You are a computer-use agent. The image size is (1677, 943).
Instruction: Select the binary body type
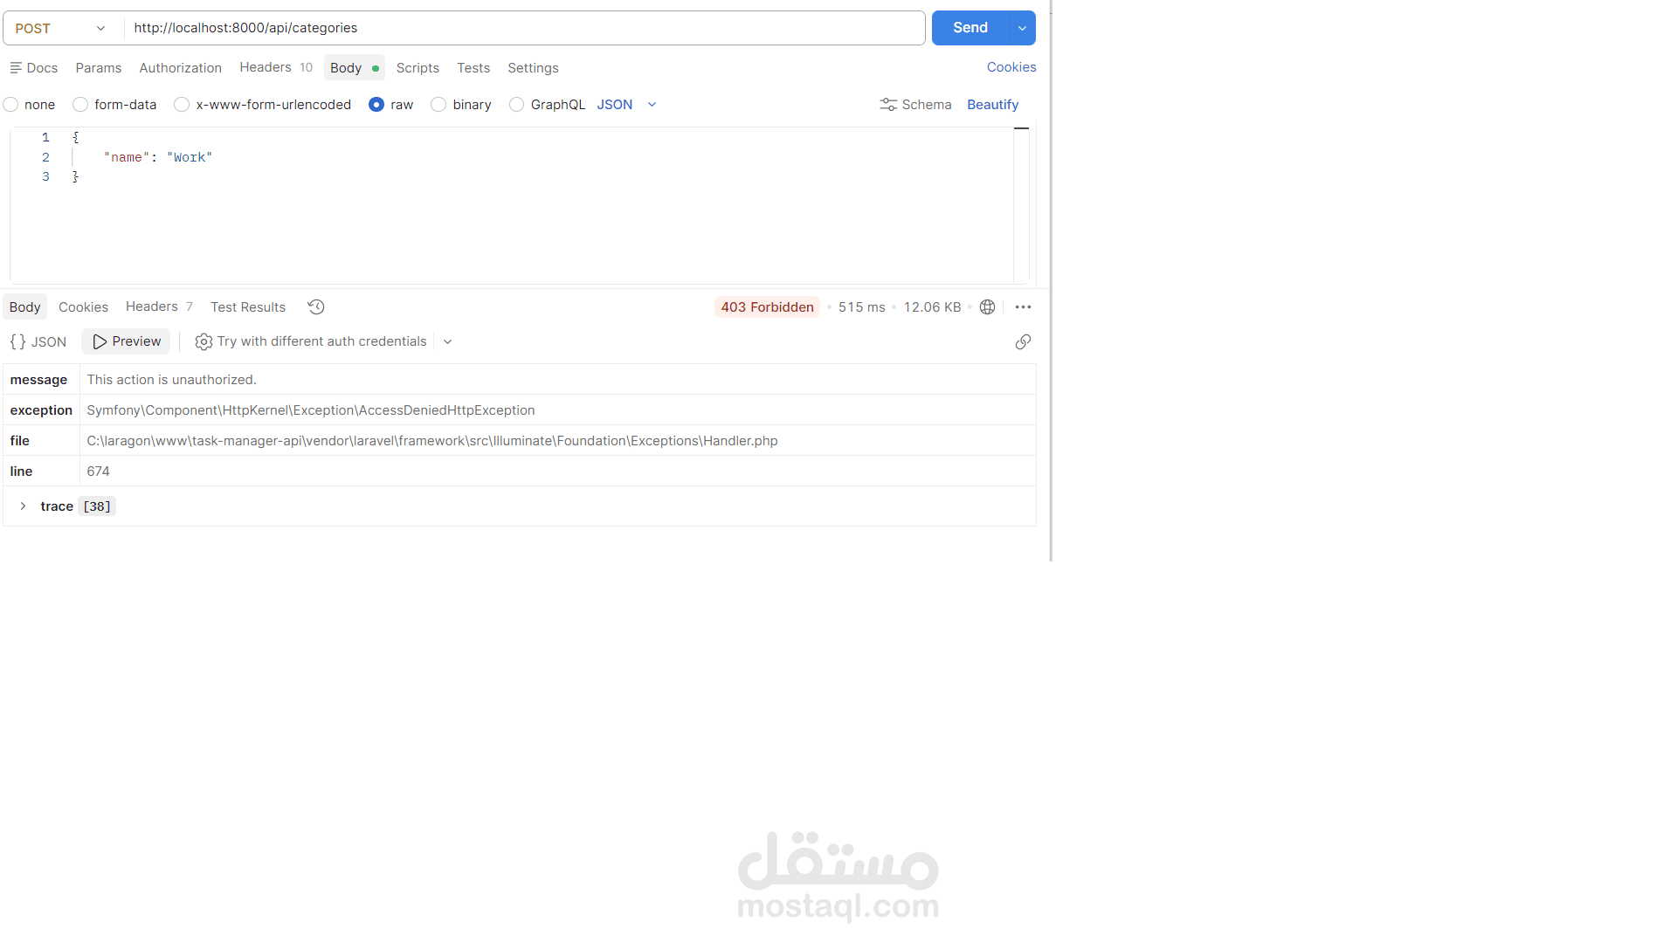click(438, 104)
